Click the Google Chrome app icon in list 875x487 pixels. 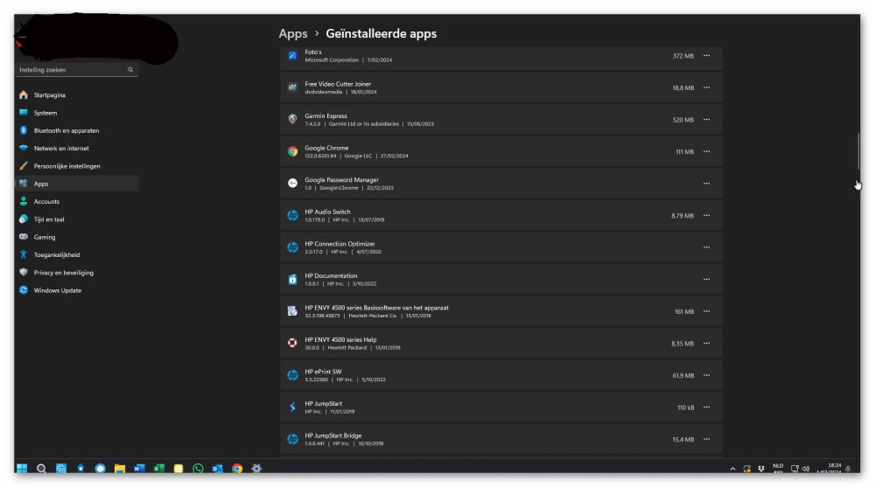click(x=292, y=151)
